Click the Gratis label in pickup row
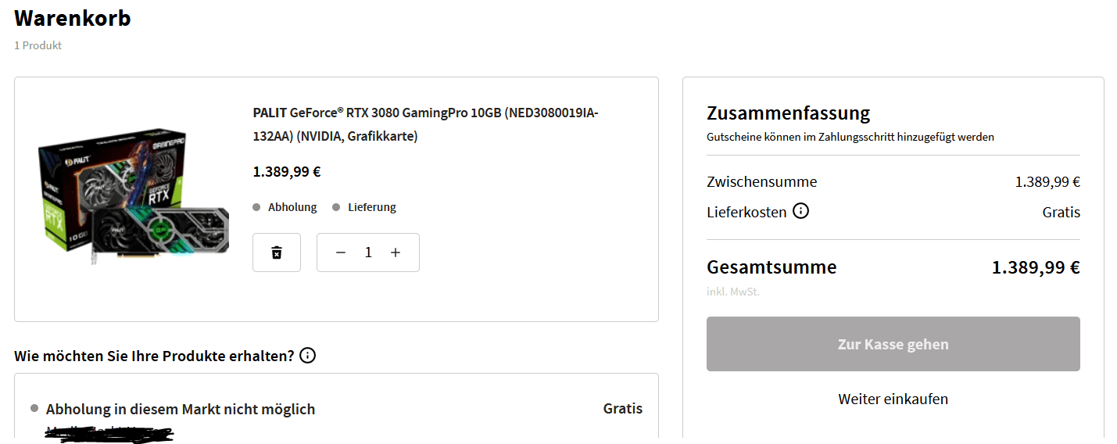1117x444 pixels. tap(622, 408)
